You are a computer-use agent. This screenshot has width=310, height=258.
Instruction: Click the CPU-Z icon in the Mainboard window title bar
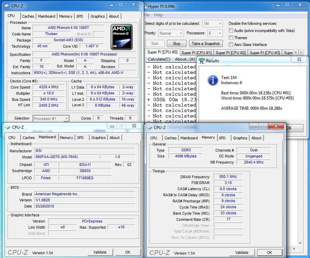[x=7, y=127]
